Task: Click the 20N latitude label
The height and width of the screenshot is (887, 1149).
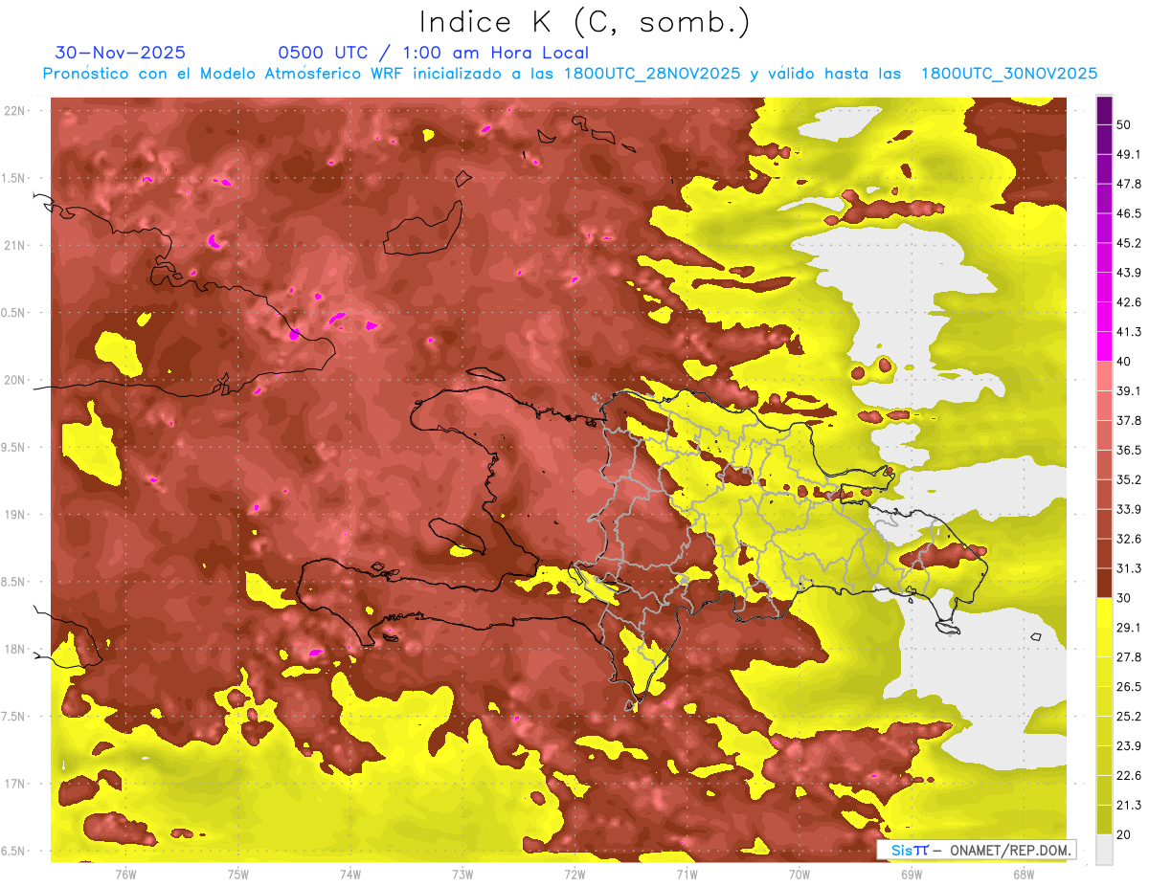Action: [16, 381]
